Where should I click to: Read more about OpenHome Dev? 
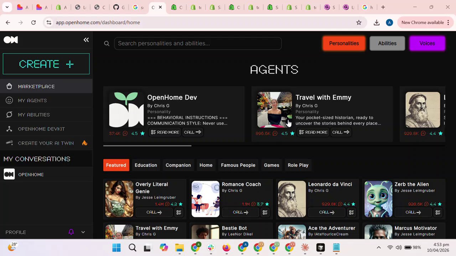click(165, 132)
